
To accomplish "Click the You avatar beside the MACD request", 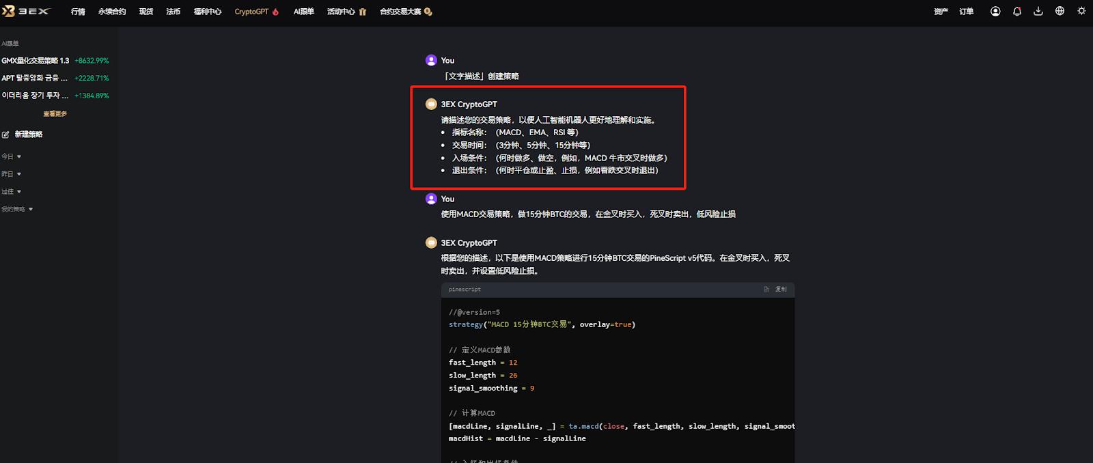I will click(x=431, y=199).
